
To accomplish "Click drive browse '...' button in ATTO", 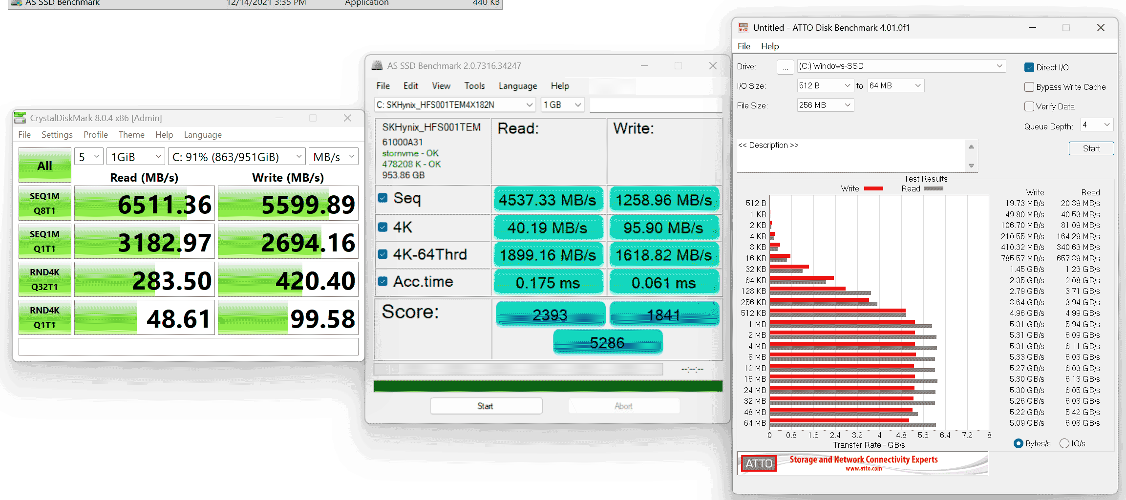I will pos(785,67).
